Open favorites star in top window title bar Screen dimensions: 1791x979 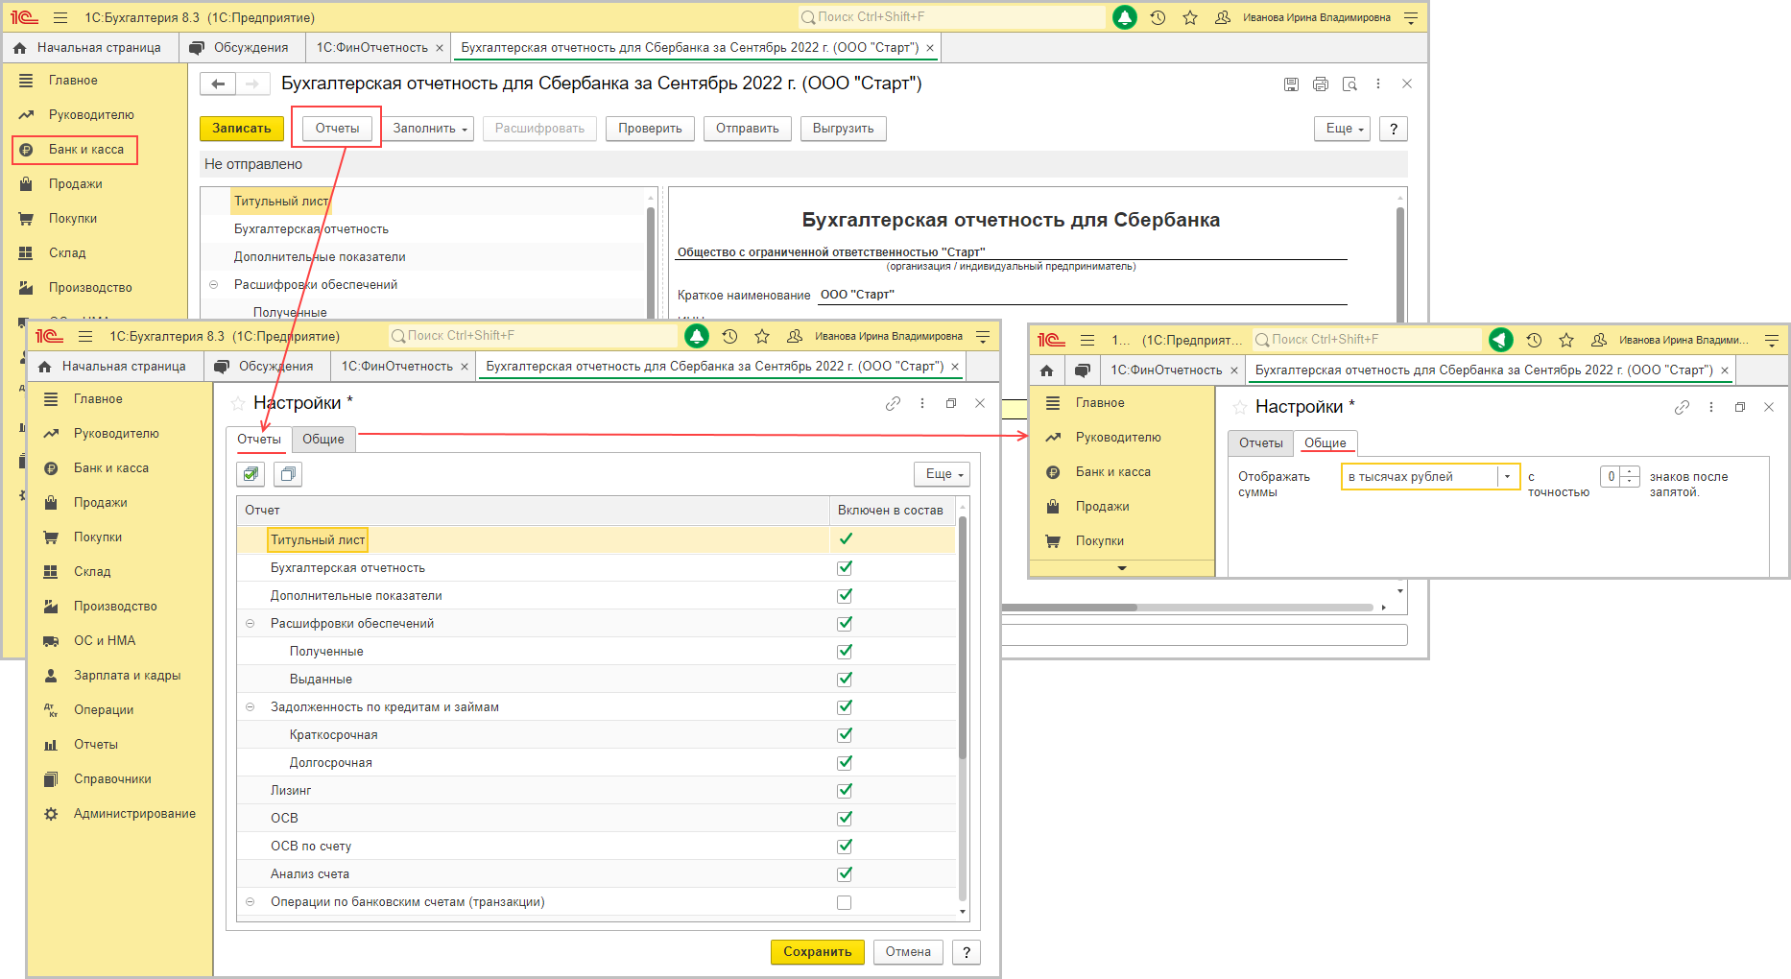pyautogui.click(x=1190, y=17)
